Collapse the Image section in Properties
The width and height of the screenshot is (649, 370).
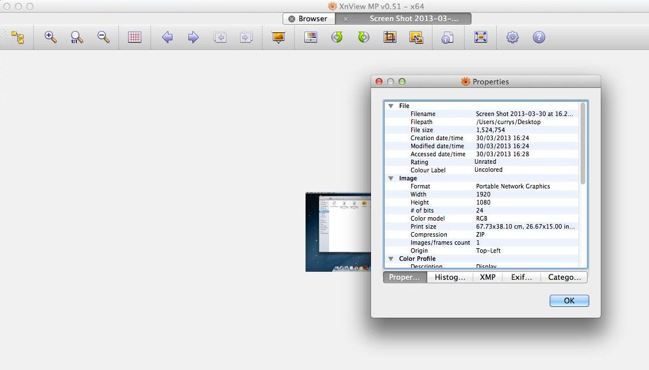391,178
